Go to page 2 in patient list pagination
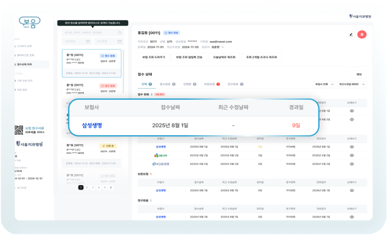 click(87, 187)
